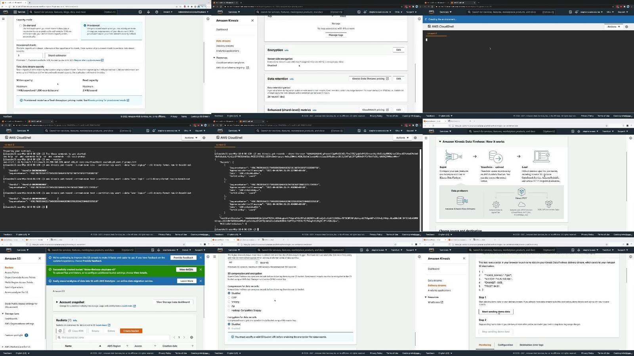The width and height of the screenshot is (634, 356).
Task: Open the CloudShell icon in the S3 console header
Action: tap(153, 250)
